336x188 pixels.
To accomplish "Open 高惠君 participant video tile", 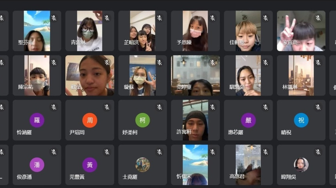I will pyautogui.click(x=249, y=165).
